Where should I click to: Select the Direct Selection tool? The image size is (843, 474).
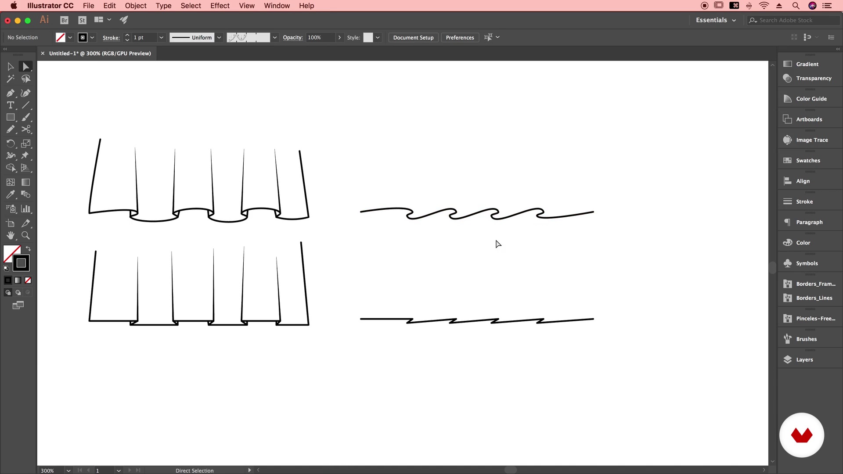[x=26, y=67]
